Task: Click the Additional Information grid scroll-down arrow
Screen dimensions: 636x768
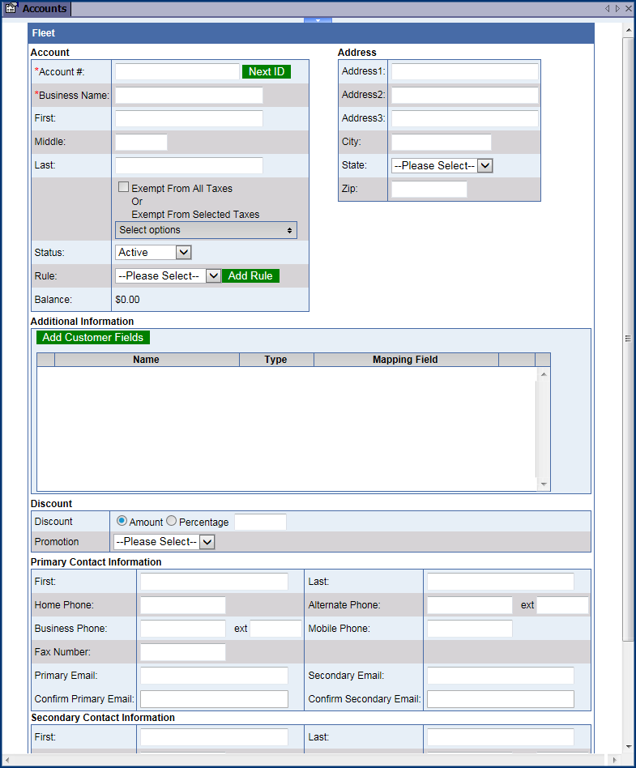Action: coord(544,484)
